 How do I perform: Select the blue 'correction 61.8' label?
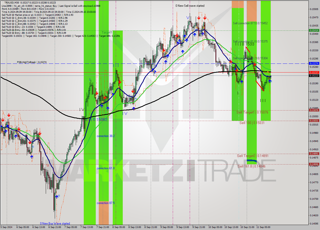pyautogui.click(x=106, y=168)
